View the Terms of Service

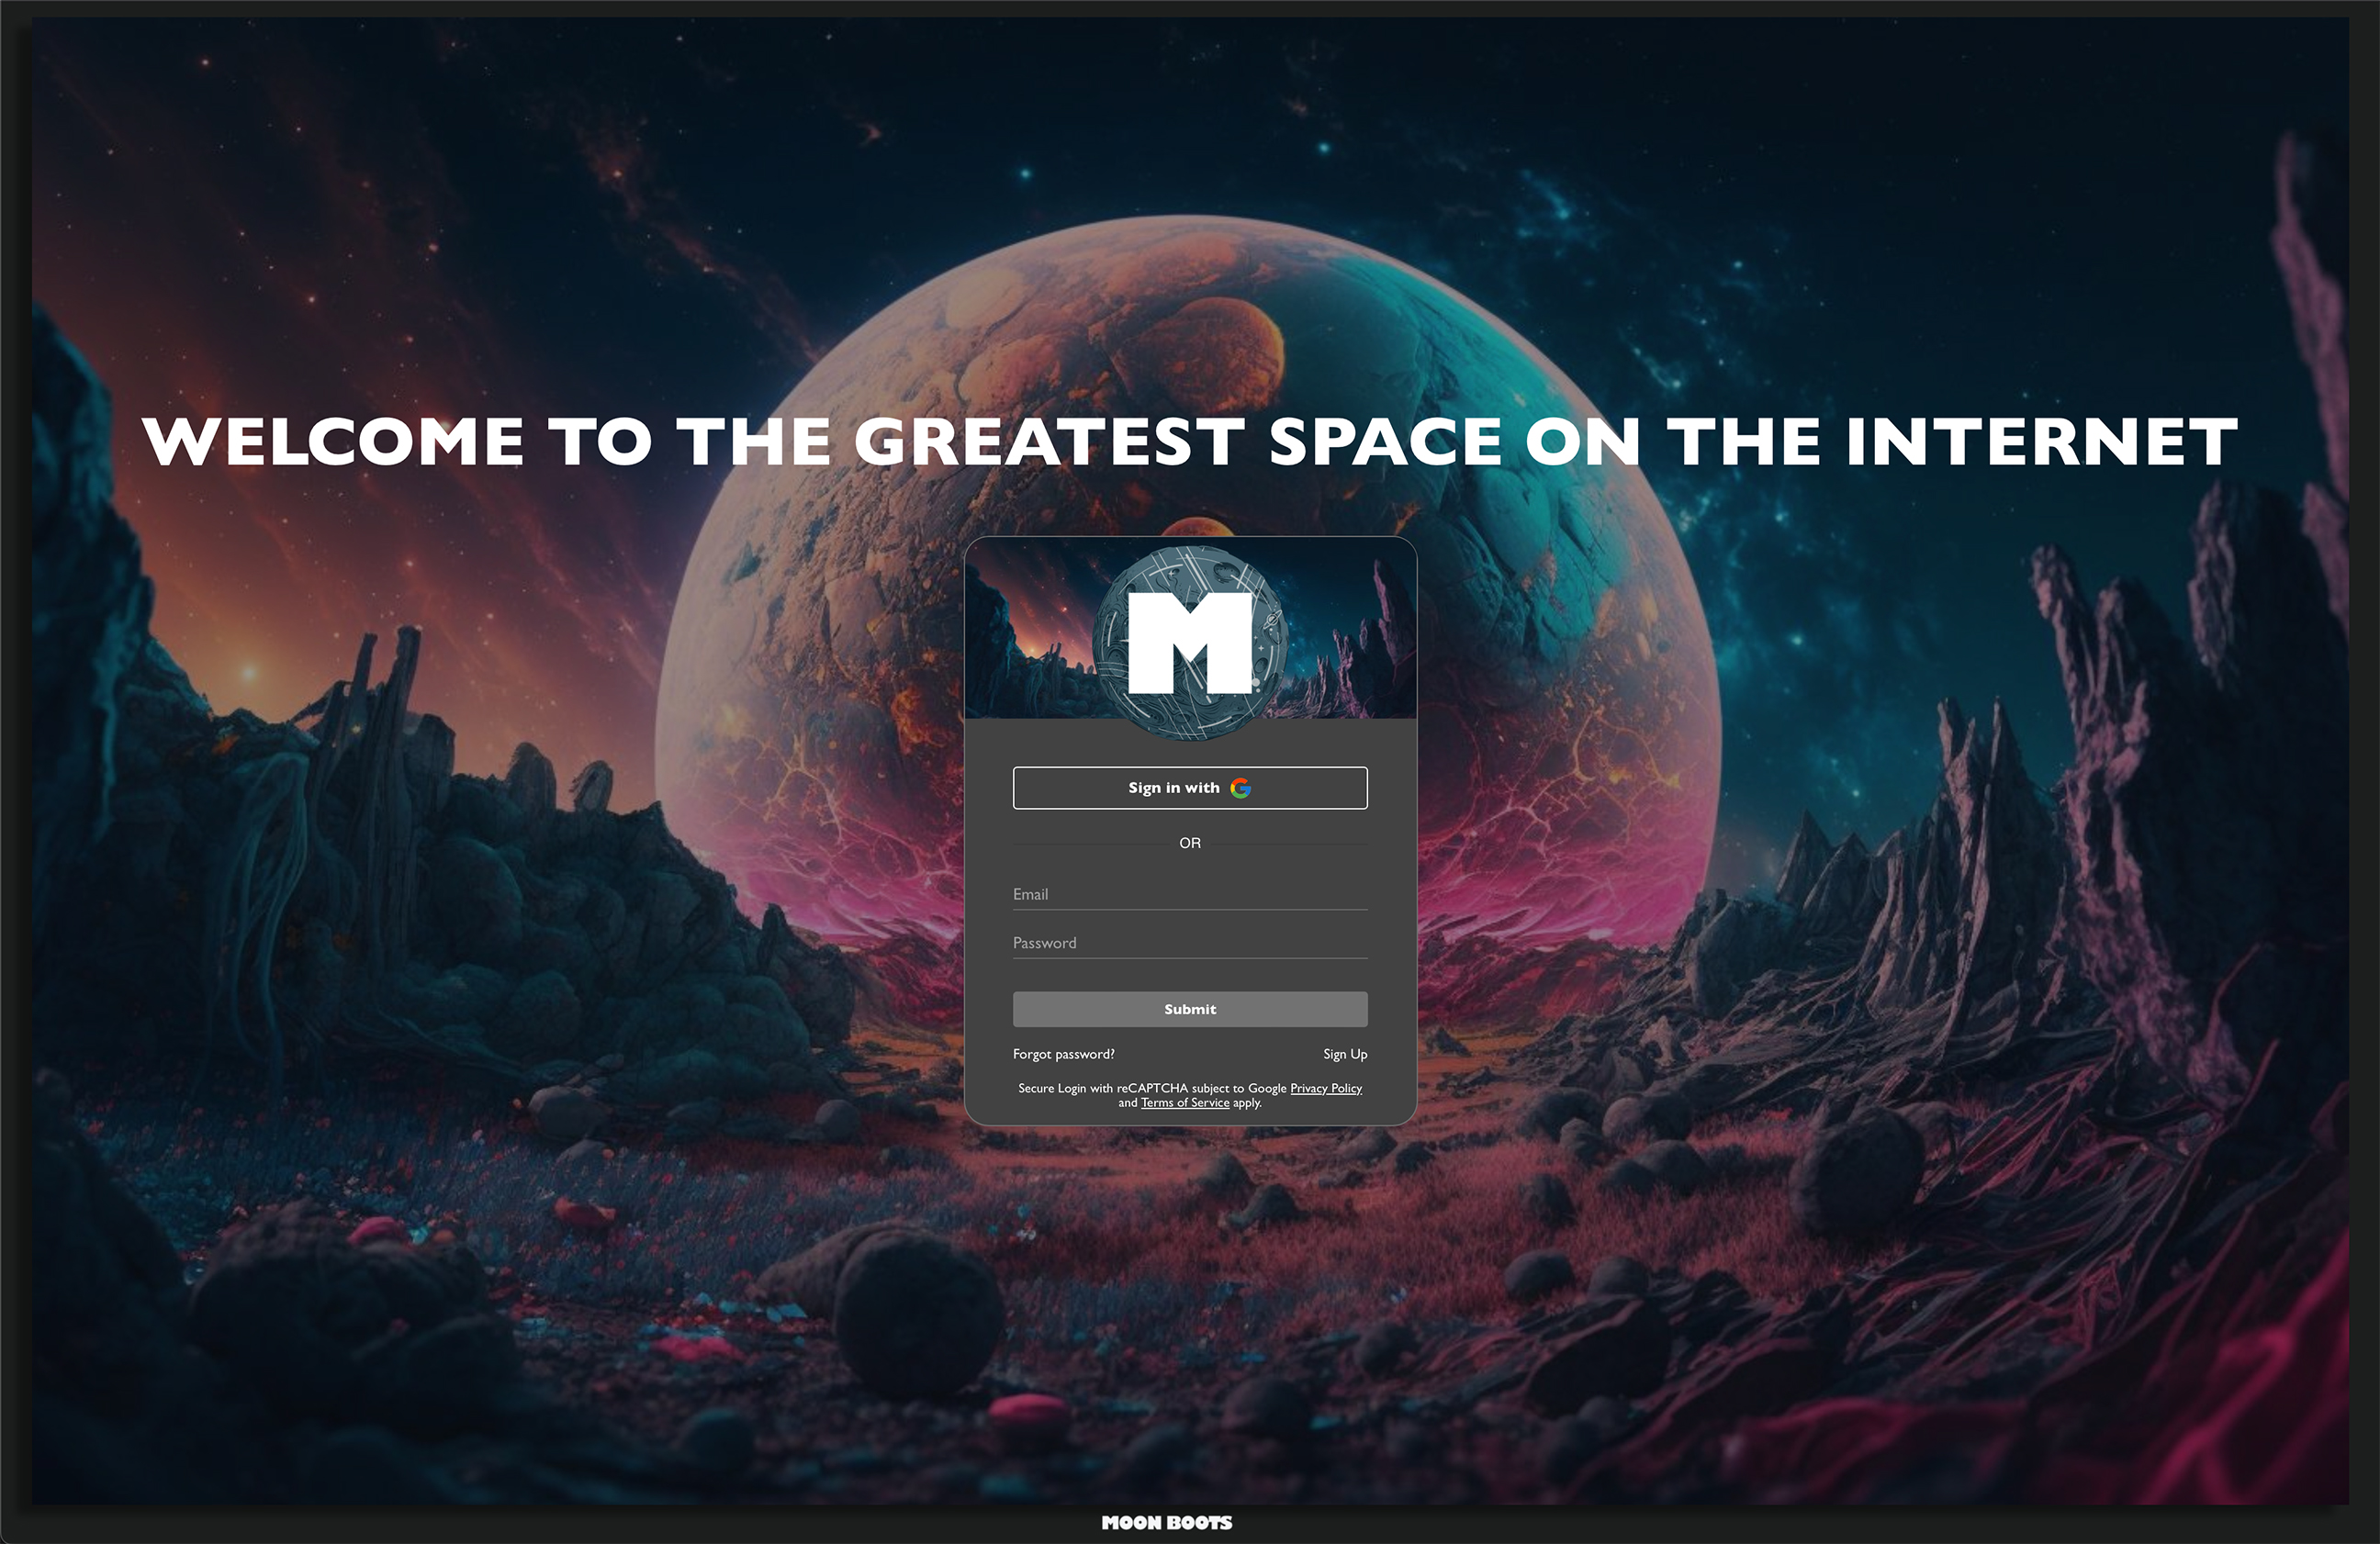tap(1185, 1103)
